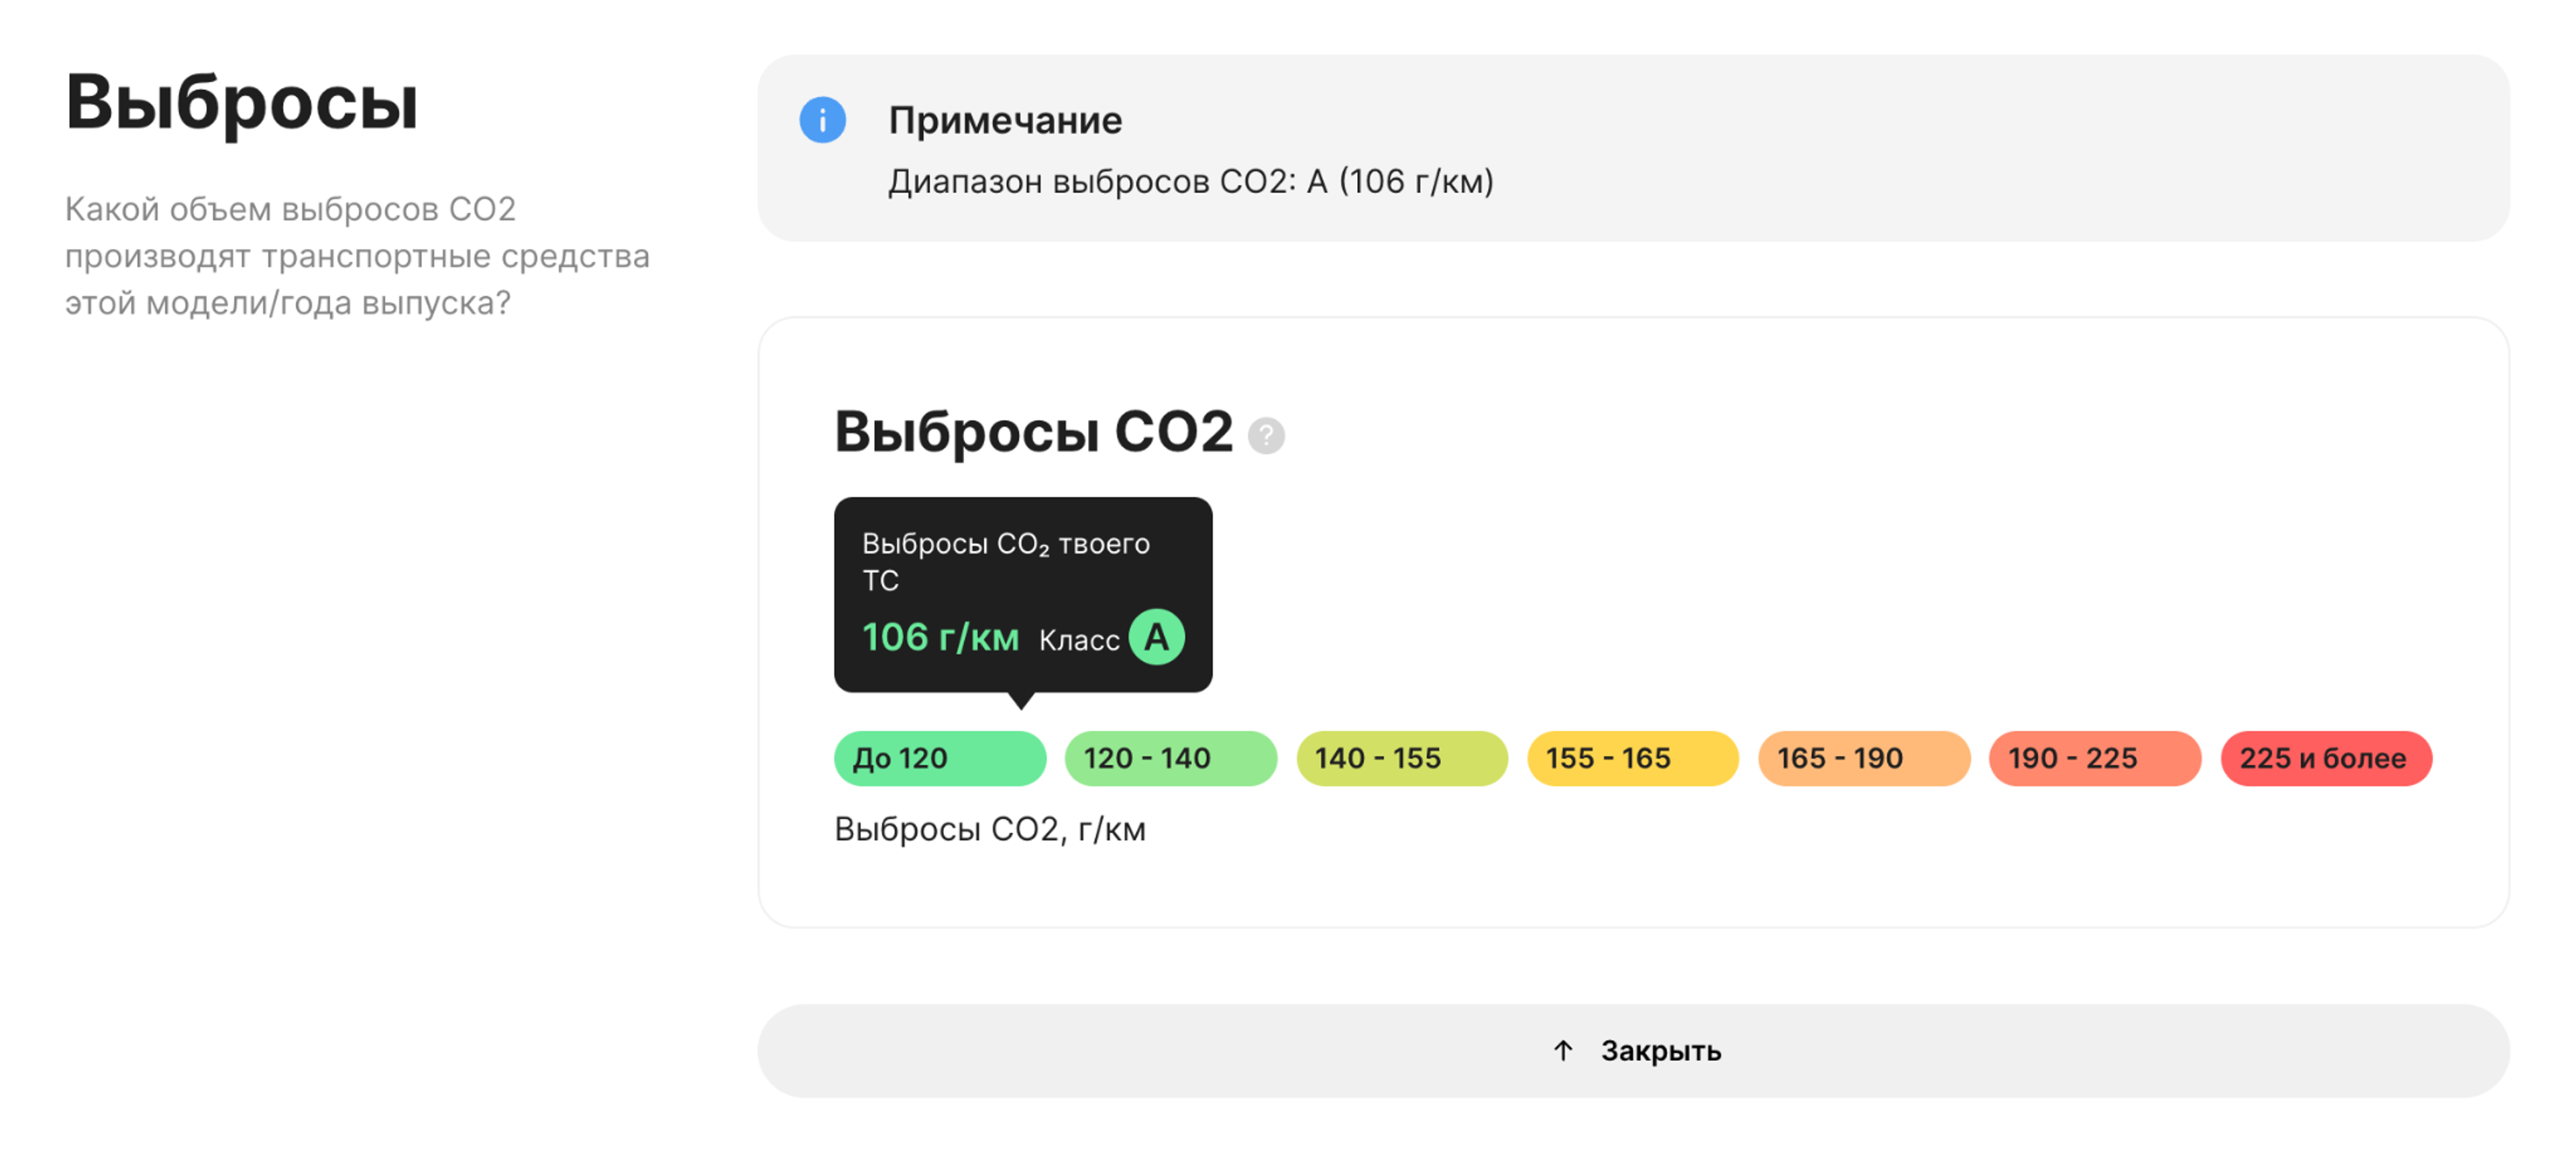Screen dimensions: 2576x1153
Task: Open the help question mark beside Выбросы CO2
Action: (x=1266, y=435)
